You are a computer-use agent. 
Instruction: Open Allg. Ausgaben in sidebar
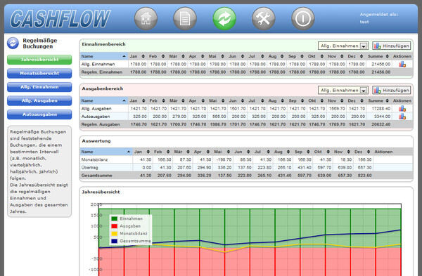39,101
